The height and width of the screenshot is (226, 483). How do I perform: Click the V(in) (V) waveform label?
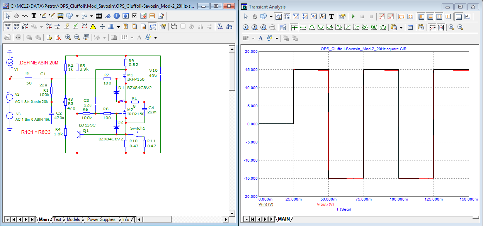[266, 204]
